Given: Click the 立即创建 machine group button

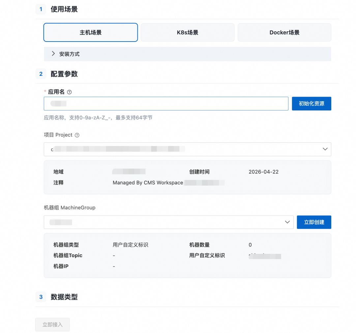Looking at the screenshot, I should pyautogui.click(x=314, y=222).
